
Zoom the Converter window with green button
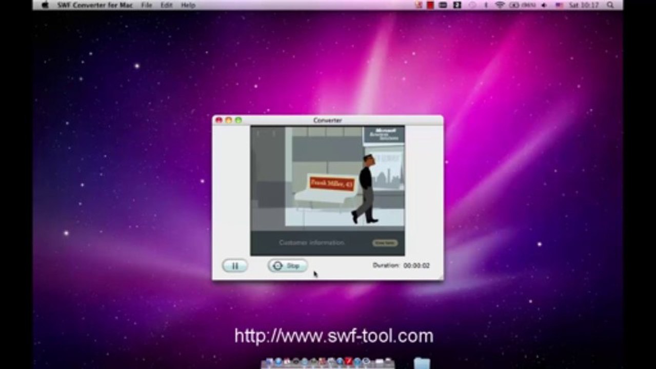tap(238, 120)
